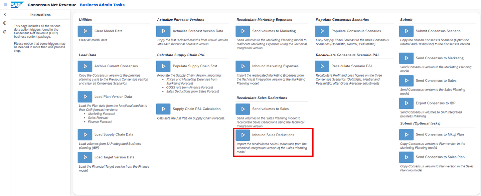481x196 pixels.
Task: Open the help question mark icon
Action: click(x=5, y=32)
